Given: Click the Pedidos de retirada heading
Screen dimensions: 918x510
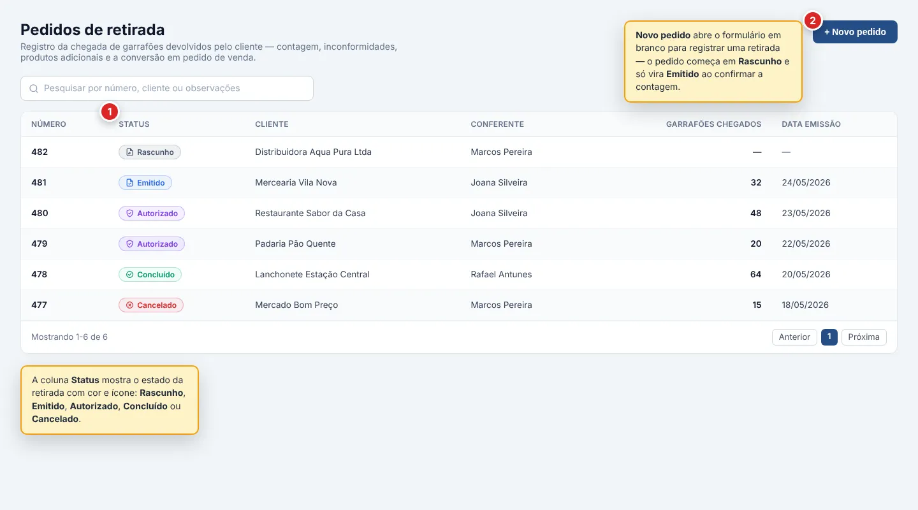Looking at the screenshot, I should [92, 30].
